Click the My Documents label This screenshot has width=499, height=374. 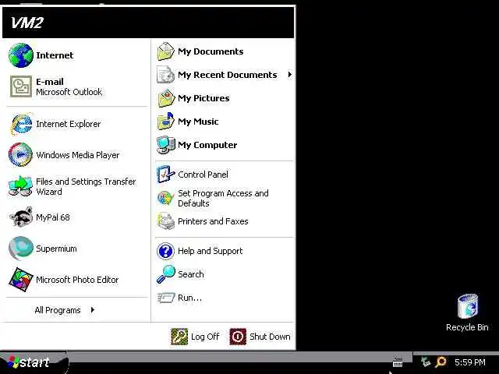[x=211, y=51]
